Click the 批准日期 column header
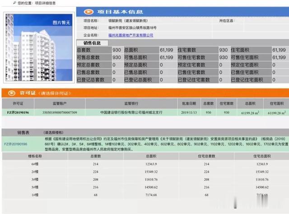The image size is (289, 214). [x=189, y=103]
